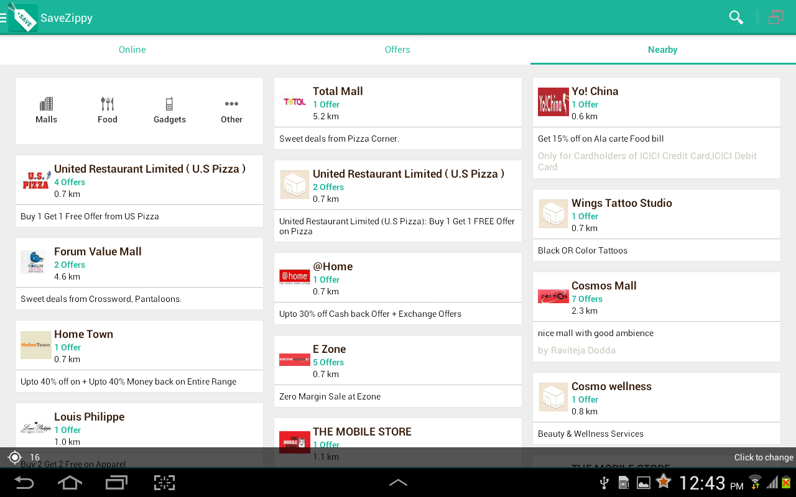Tap the @Home store logo
This screenshot has width=796, height=497.
[x=295, y=277]
